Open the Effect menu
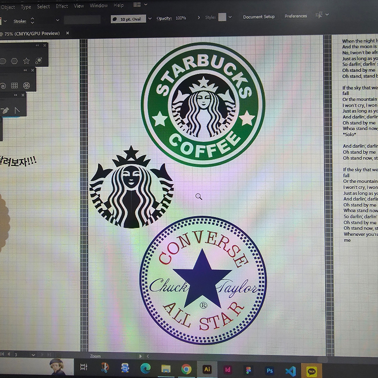This screenshot has width=378, height=378. click(62, 6)
